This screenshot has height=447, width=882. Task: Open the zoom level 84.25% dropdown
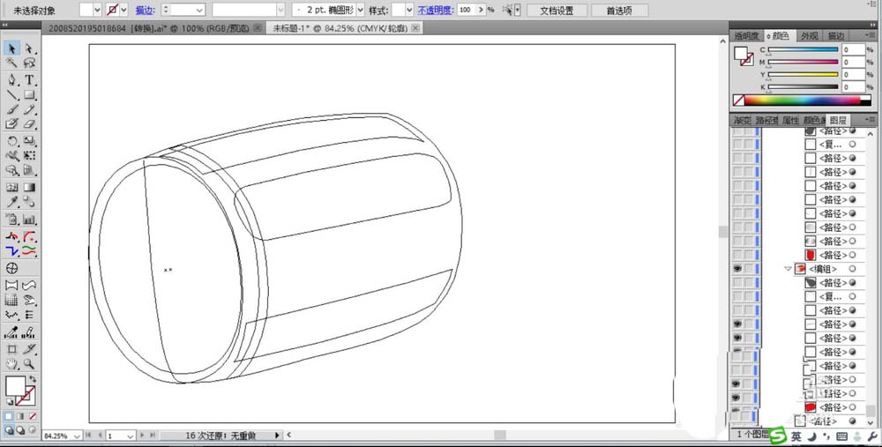pos(78,436)
